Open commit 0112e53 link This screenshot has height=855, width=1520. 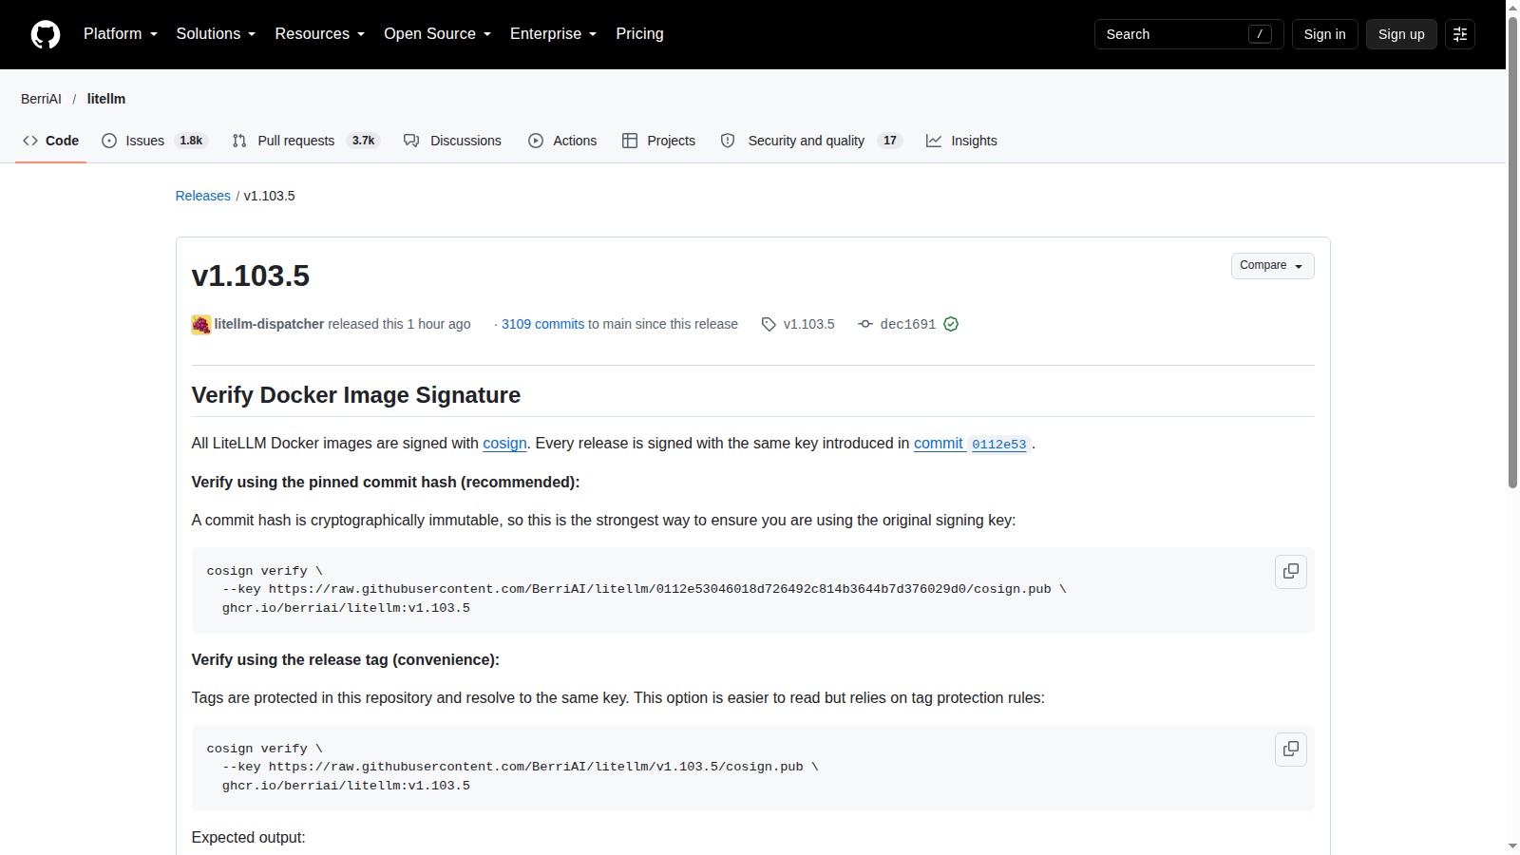pos(972,444)
